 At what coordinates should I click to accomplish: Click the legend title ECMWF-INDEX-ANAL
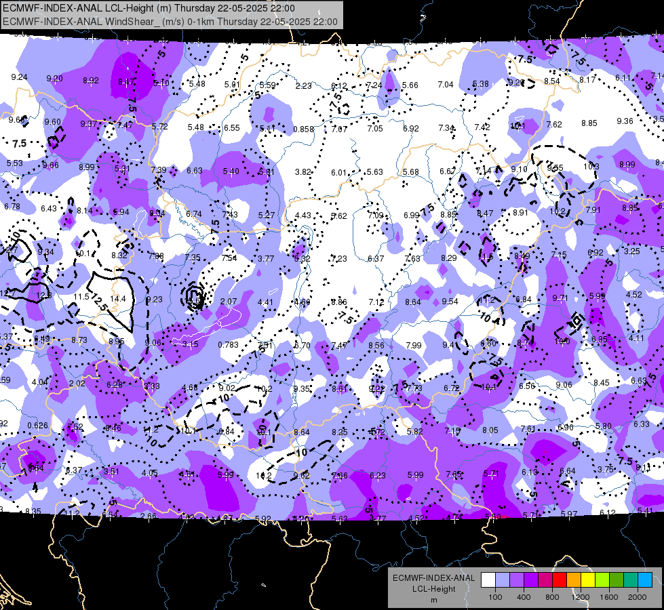[433, 578]
